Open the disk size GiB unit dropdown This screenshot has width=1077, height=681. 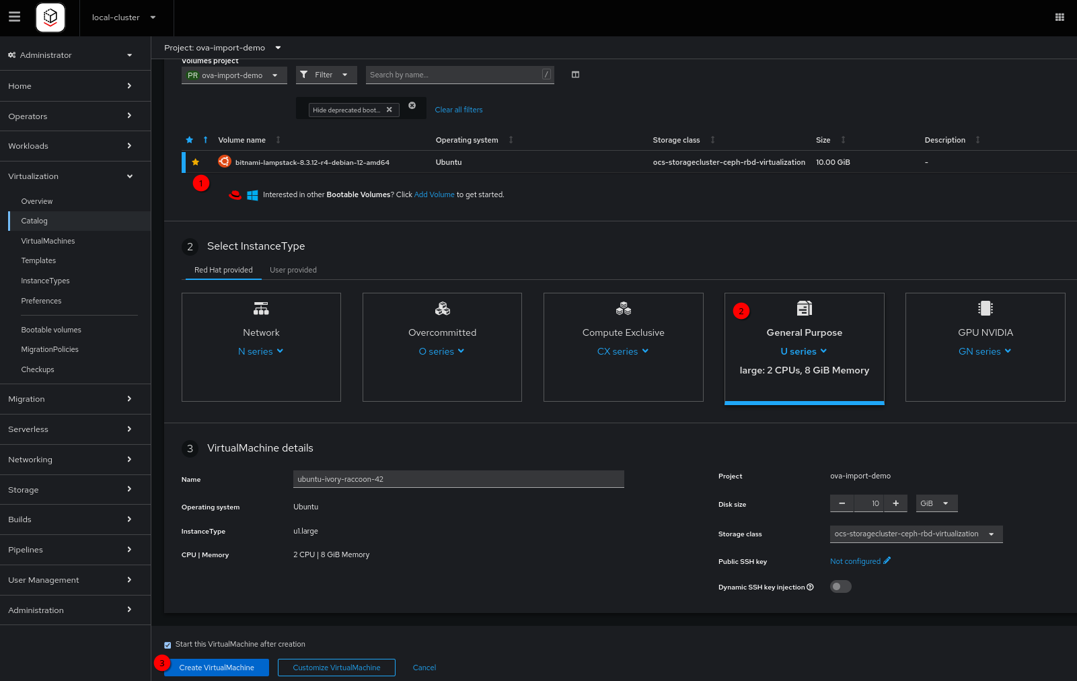pyautogui.click(x=936, y=503)
